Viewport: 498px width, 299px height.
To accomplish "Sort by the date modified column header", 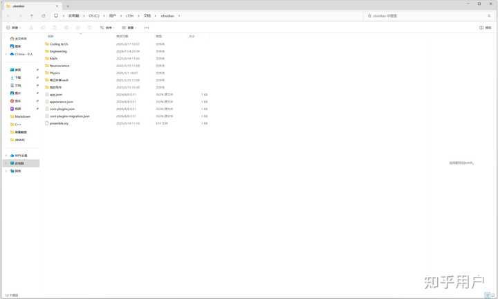I will pyautogui.click(x=122, y=37).
